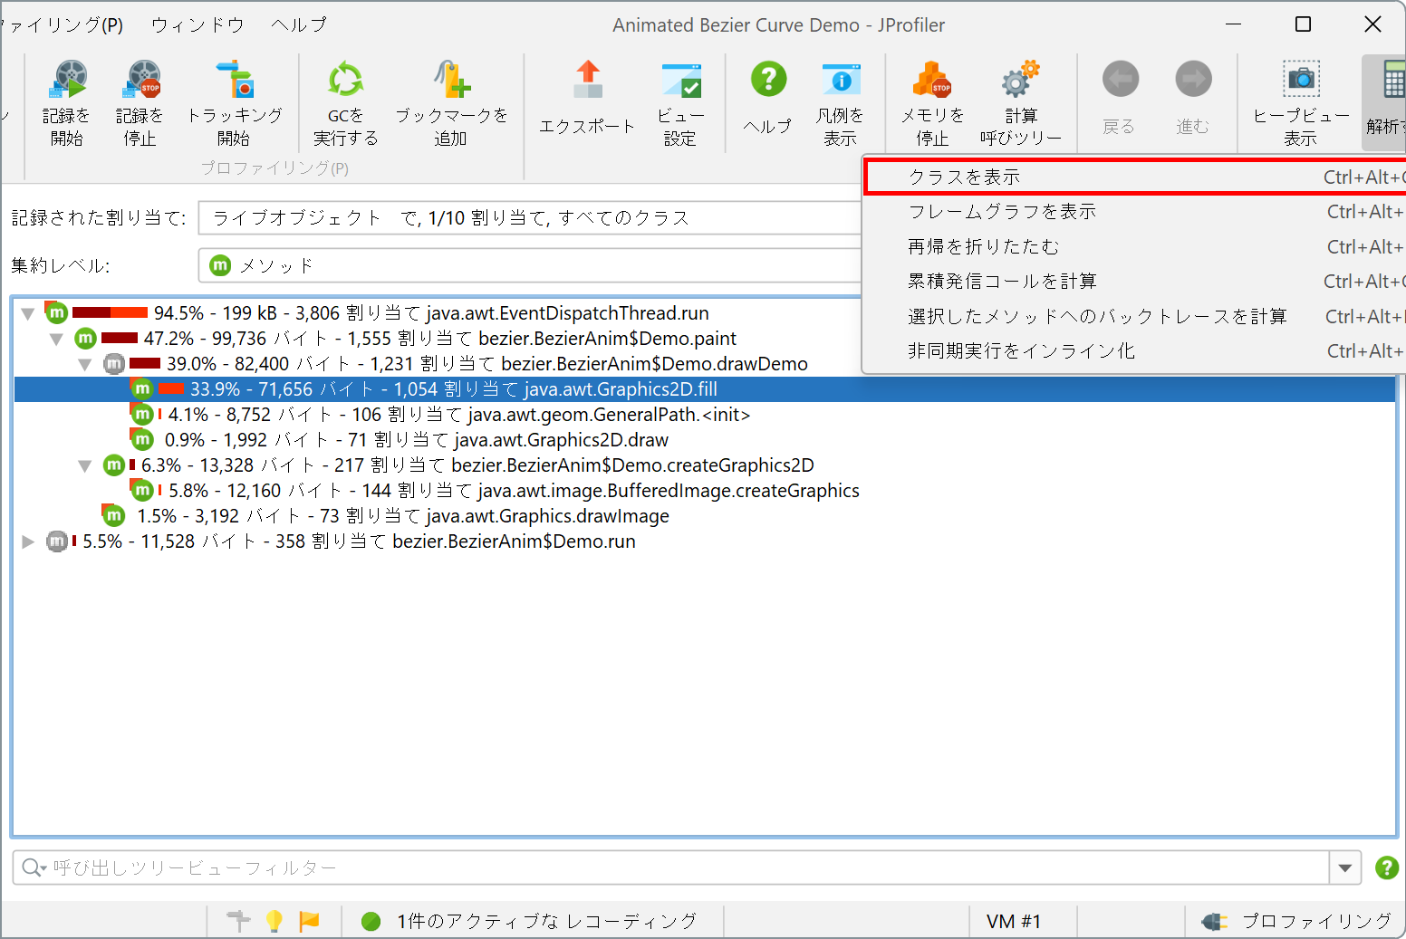
Task: Click the エクスポート (export) toolbar icon
Action: [588, 81]
